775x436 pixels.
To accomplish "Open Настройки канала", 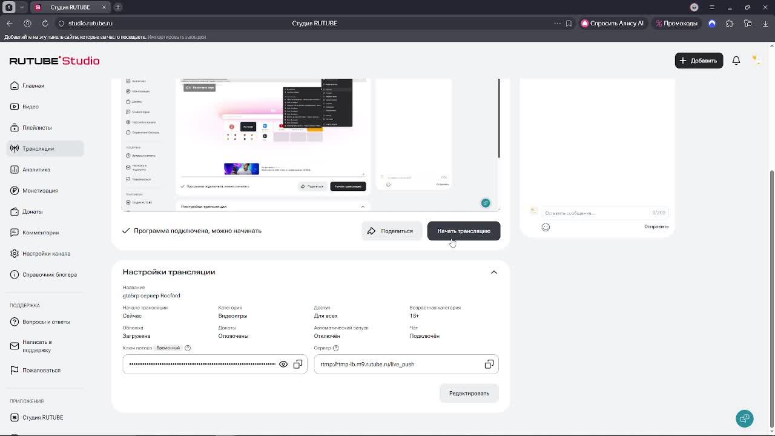I will [45, 254].
